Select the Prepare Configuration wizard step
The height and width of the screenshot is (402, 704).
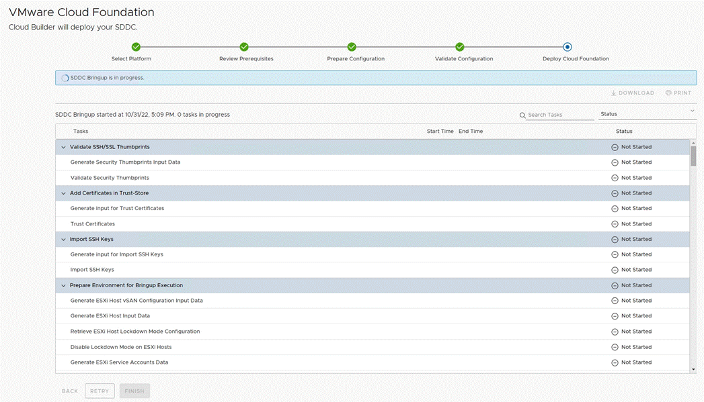[351, 47]
